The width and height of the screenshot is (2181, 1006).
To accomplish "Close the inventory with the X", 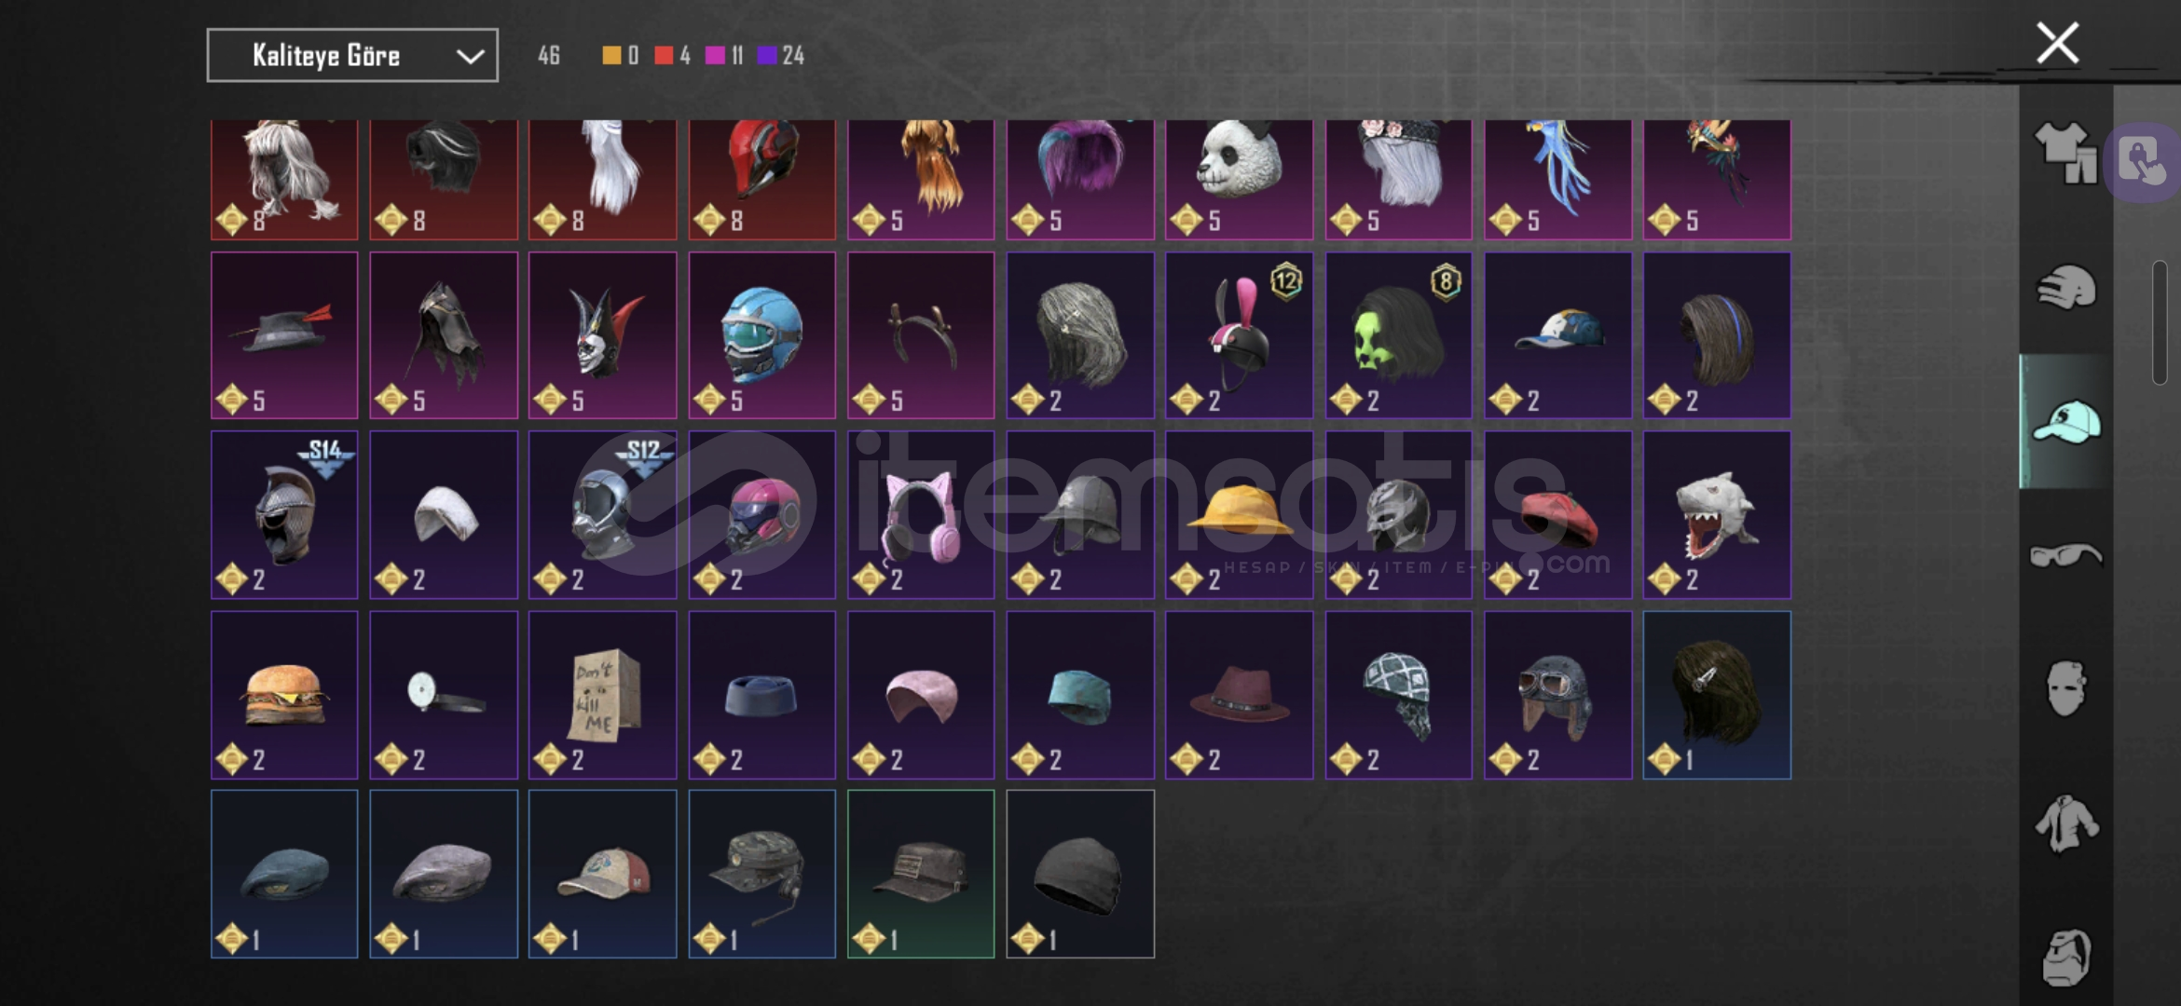I will point(2057,43).
